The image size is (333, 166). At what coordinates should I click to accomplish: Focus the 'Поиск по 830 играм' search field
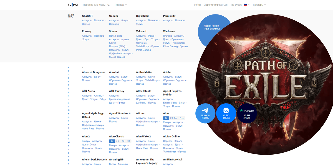(94, 5)
